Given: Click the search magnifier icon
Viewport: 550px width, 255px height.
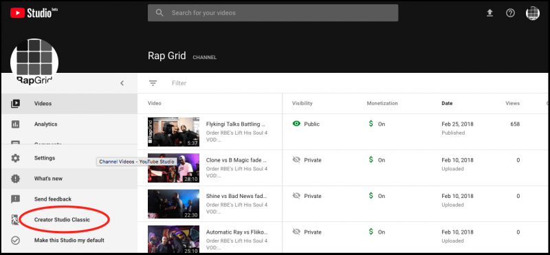Looking at the screenshot, I should (159, 13).
